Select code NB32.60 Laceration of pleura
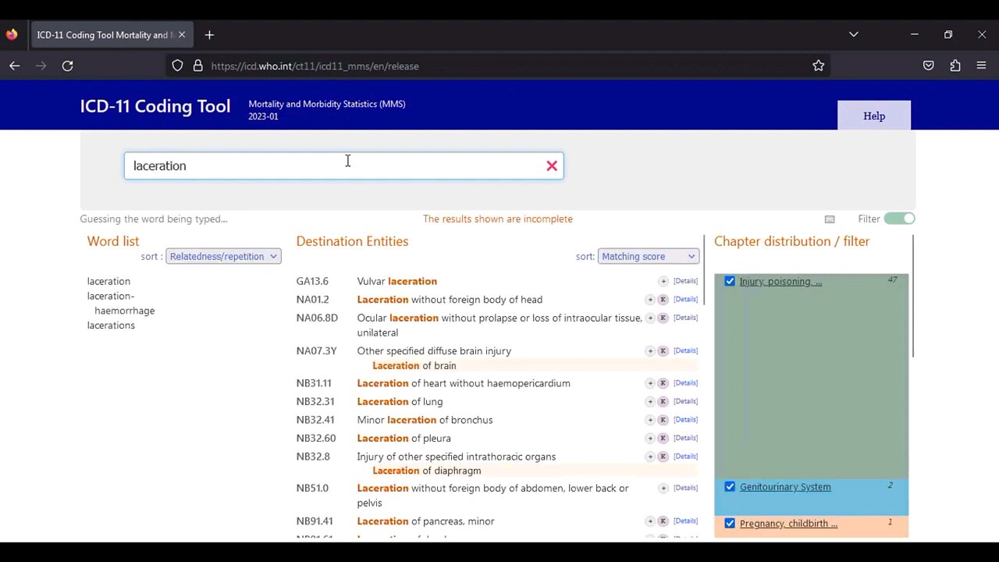Screen dimensions: 999x562 [316, 439]
